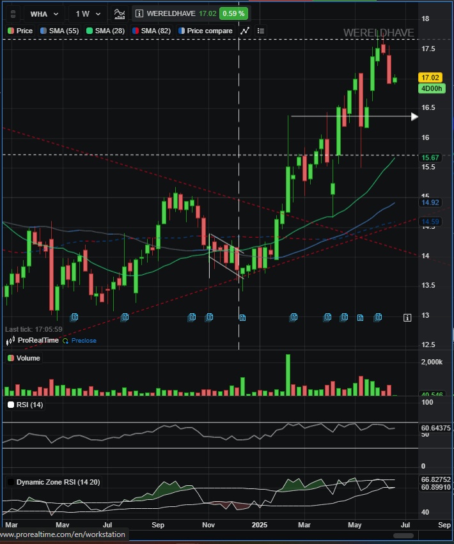Click the SMA (28) green color swatch
Screen dimensions: 454x544
[90, 31]
